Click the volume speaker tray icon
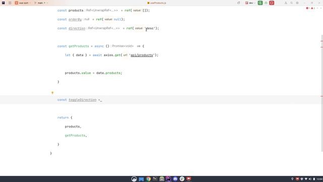This screenshot has height=182, width=323. click(x=310, y=179)
